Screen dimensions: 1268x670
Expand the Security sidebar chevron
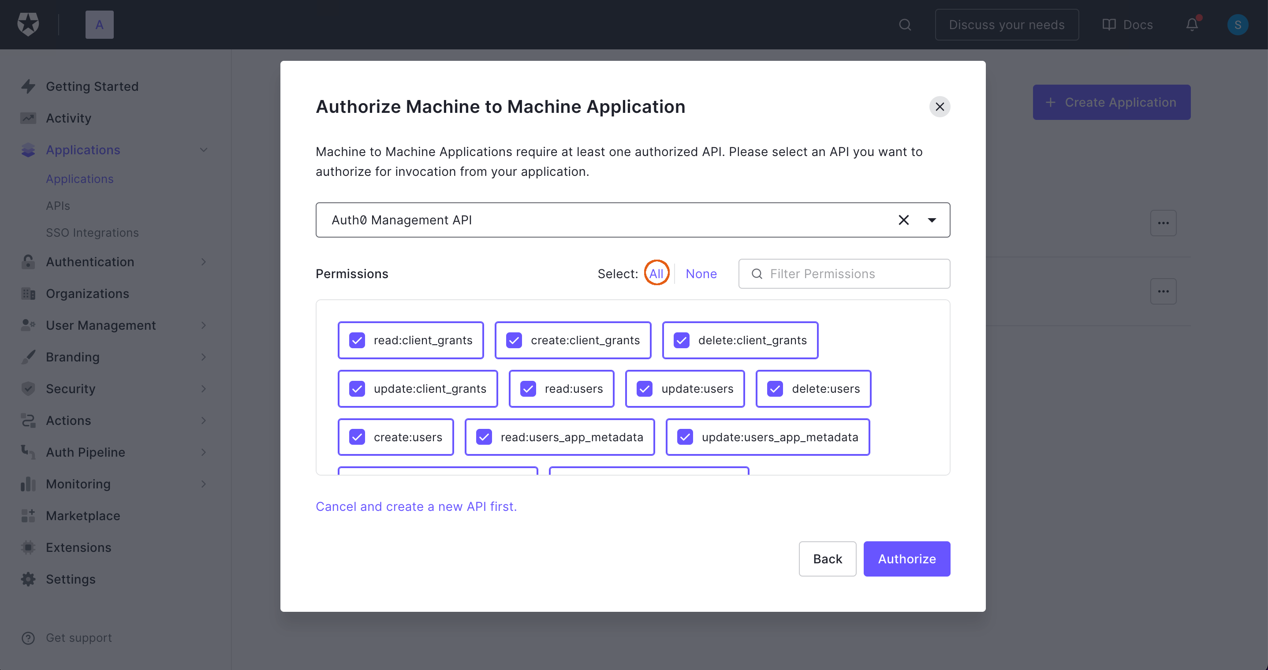point(203,389)
